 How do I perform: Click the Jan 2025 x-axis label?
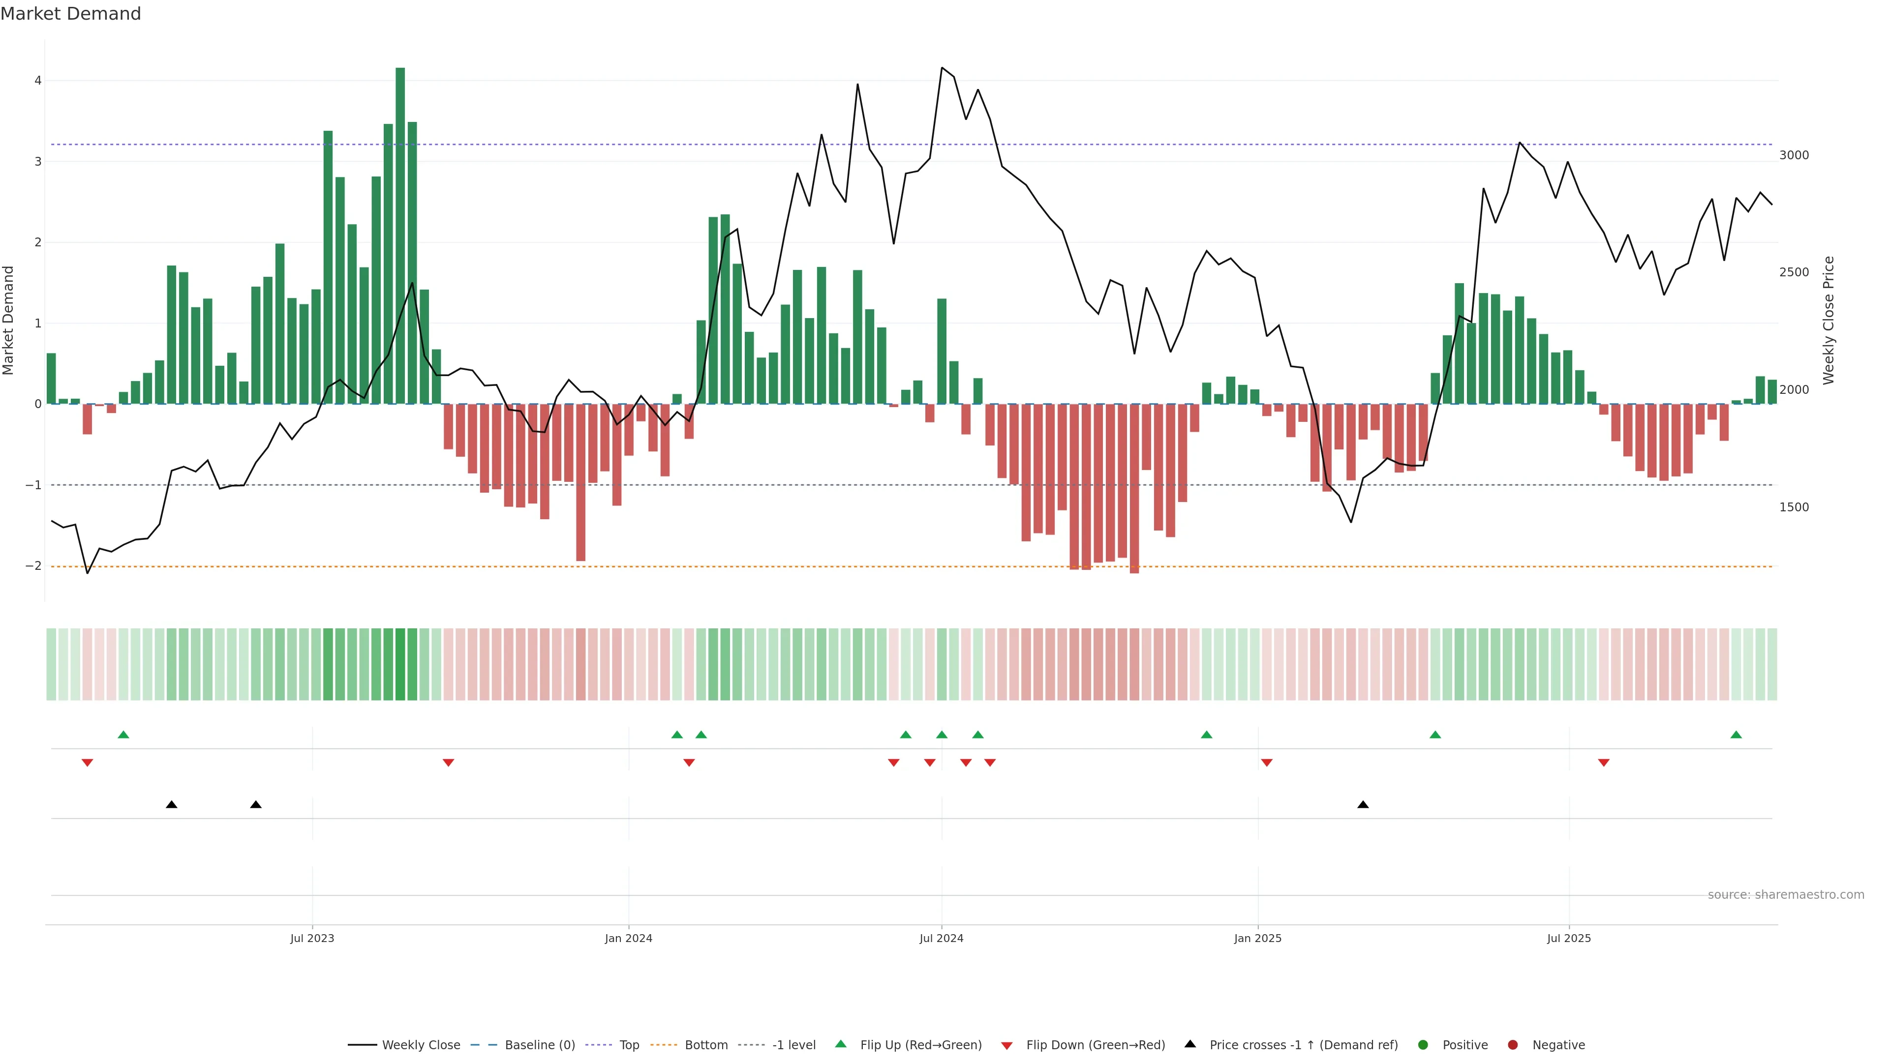click(1258, 938)
